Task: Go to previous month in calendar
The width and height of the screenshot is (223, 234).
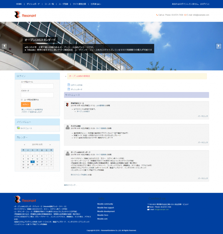Action: (x=24, y=144)
